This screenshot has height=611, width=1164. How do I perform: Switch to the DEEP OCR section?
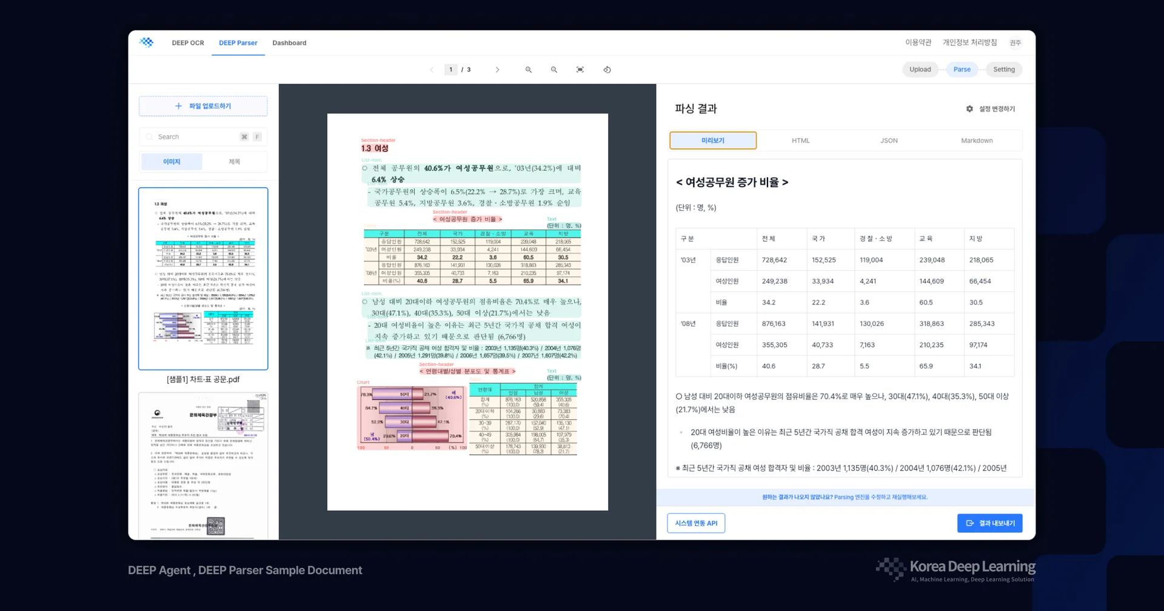pos(188,42)
